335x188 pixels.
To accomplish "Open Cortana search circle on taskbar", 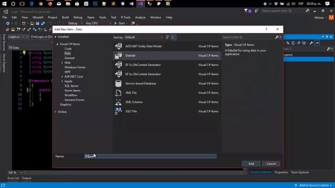I will [13, 4].
